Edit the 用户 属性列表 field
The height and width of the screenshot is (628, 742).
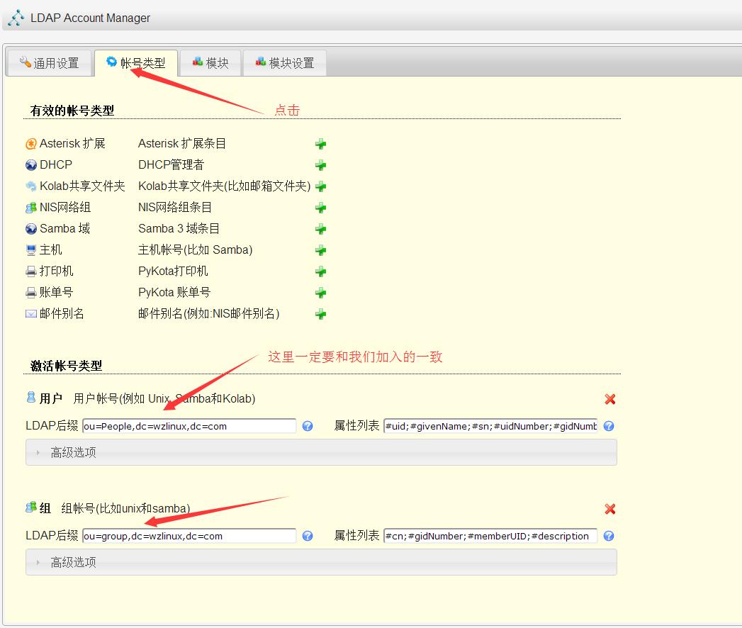click(x=490, y=426)
